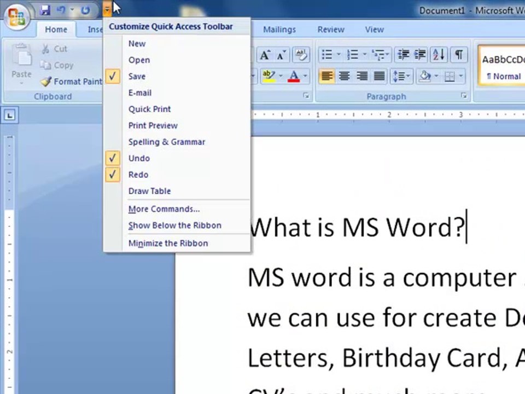Open the Paste options arrow below Paste
Image resolution: width=525 pixels, height=394 pixels.
point(21,83)
